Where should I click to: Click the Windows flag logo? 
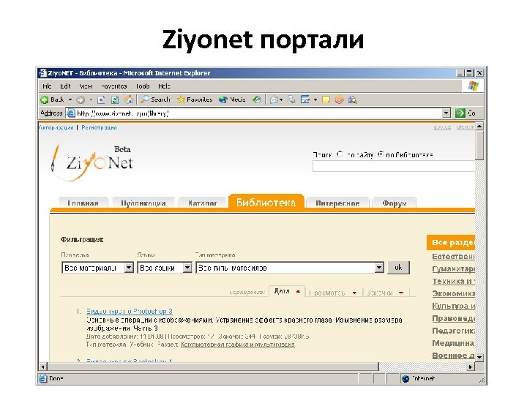(474, 86)
